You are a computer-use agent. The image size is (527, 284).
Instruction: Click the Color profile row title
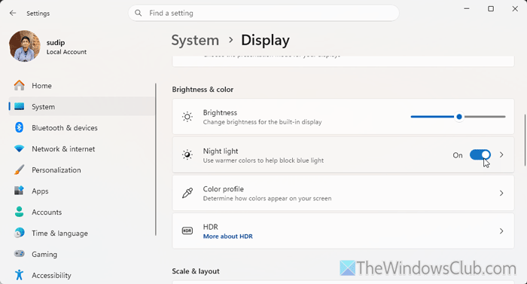point(223,189)
